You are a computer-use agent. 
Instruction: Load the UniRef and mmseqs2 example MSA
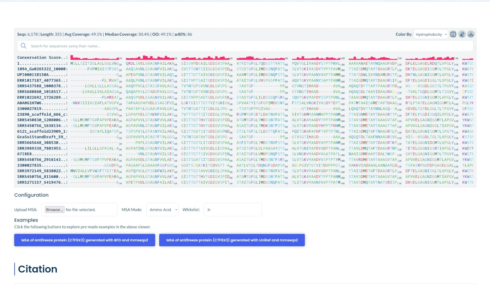click(232, 240)
